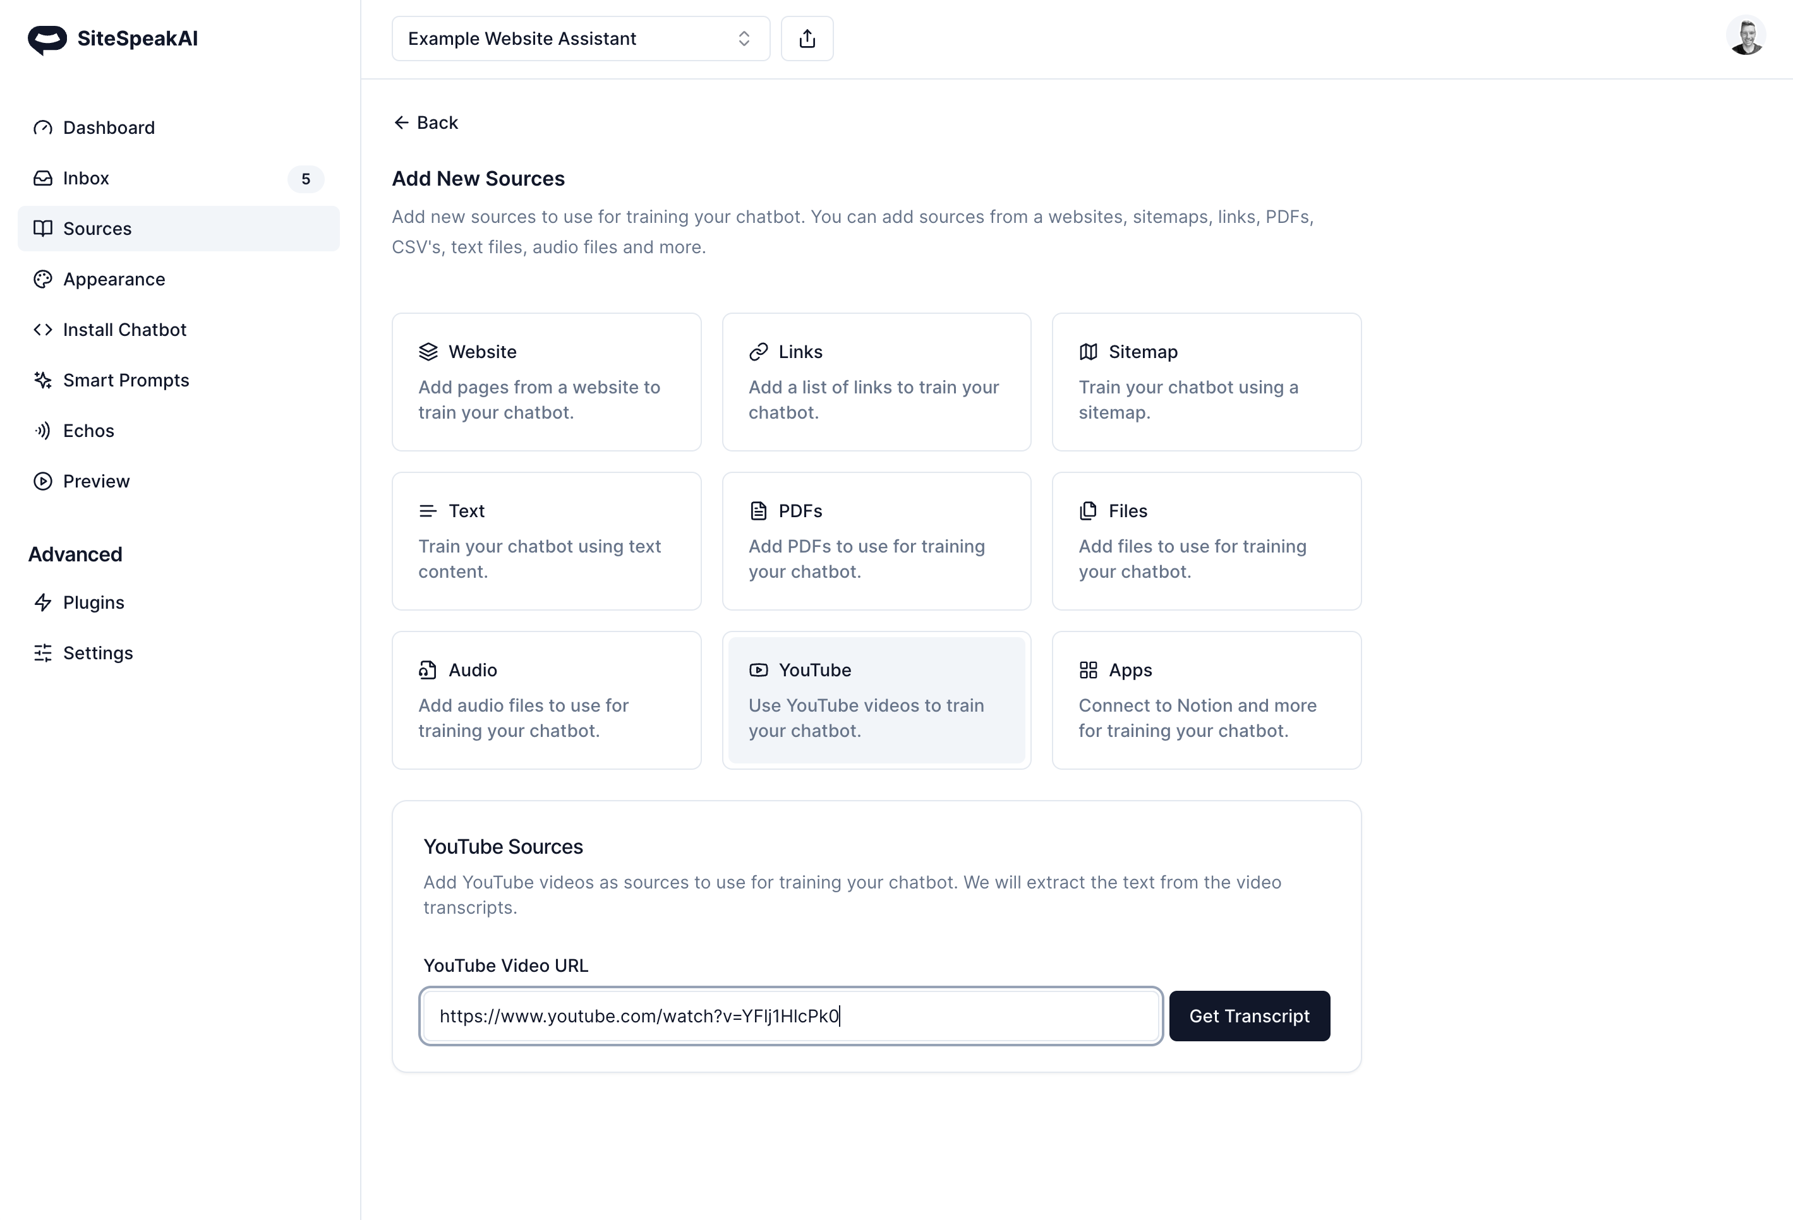Open Settings from the sidebar
This screenshot has width=1793, height=1220.
coord(98,653)
